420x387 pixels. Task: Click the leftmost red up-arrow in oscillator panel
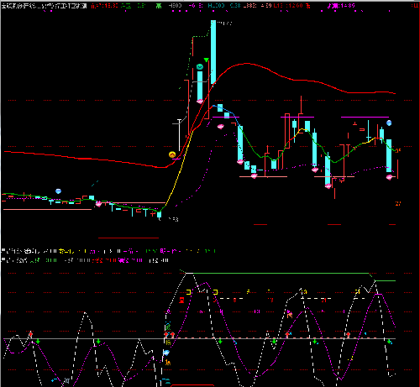[31, 334]
